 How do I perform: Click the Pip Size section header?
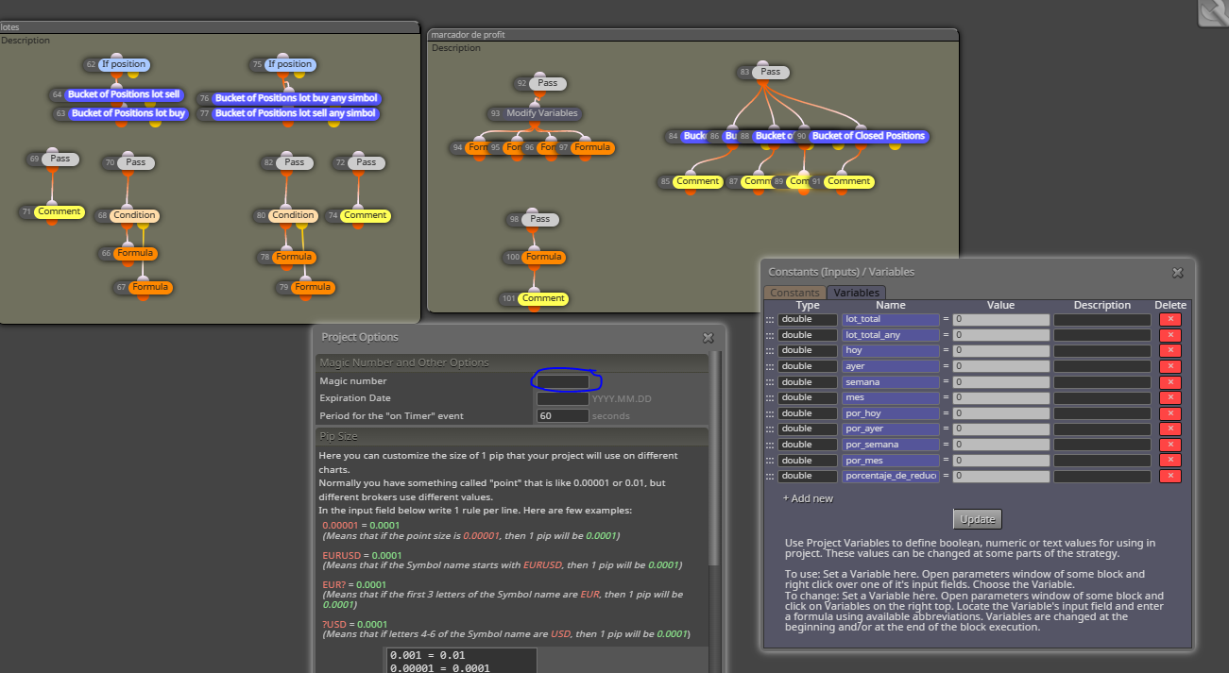[x=511, y=436]
